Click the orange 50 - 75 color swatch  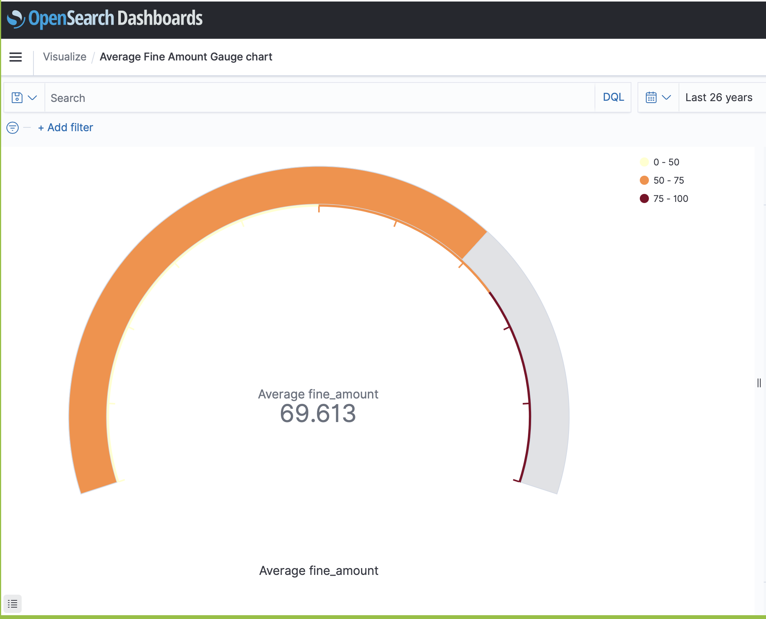(644, 180)
